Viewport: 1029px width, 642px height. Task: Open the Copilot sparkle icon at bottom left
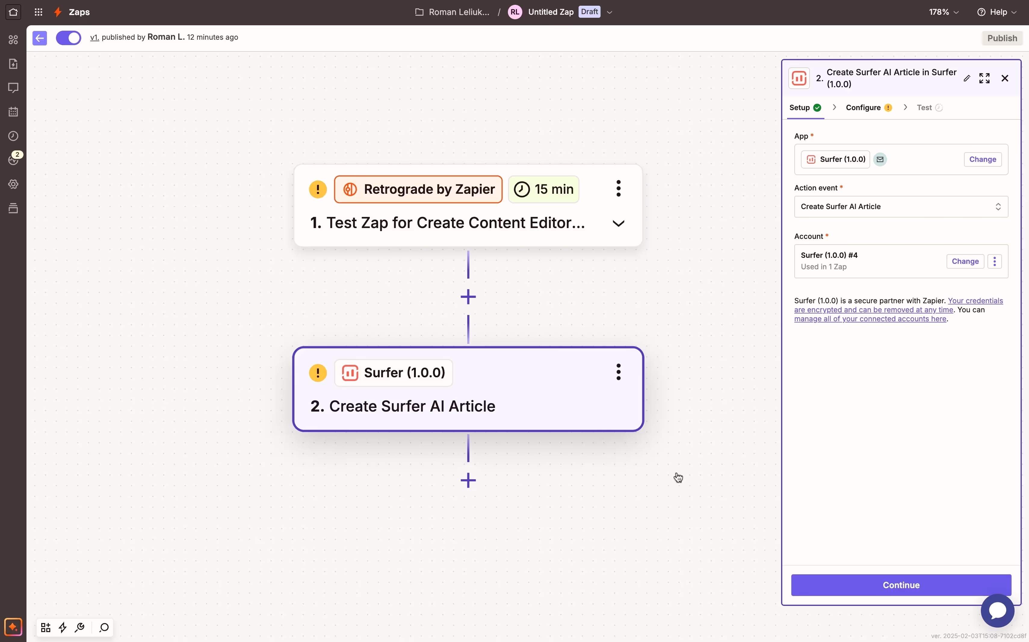click(13, 627)
